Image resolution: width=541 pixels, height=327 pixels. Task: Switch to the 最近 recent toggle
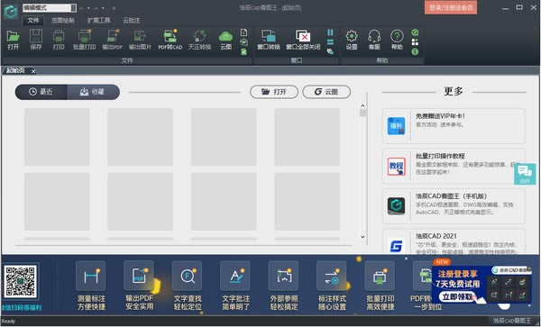coord(41,92)
